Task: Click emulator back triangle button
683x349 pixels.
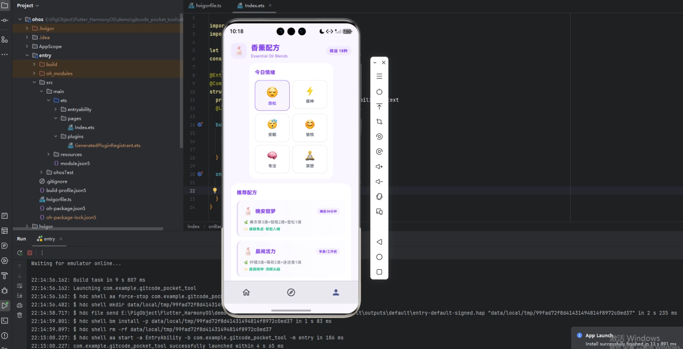Action: 379,242
